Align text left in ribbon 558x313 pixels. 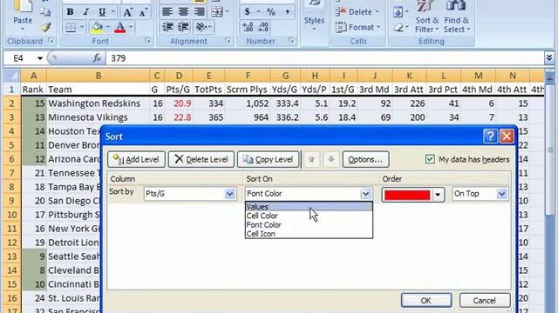tap(167, 12)
